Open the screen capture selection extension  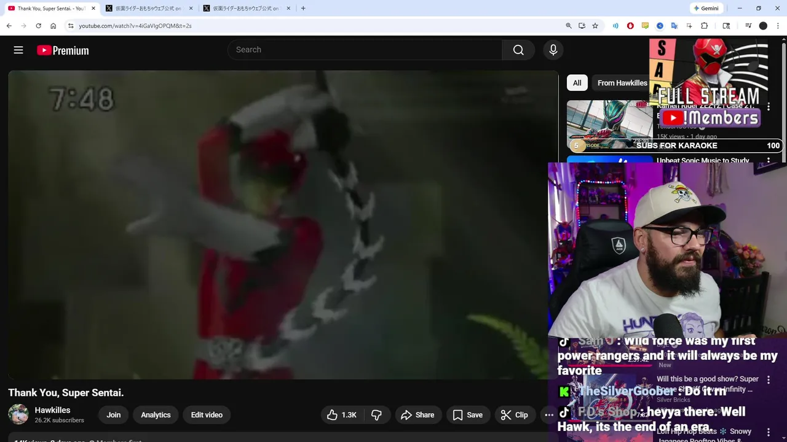click(689, 26)
